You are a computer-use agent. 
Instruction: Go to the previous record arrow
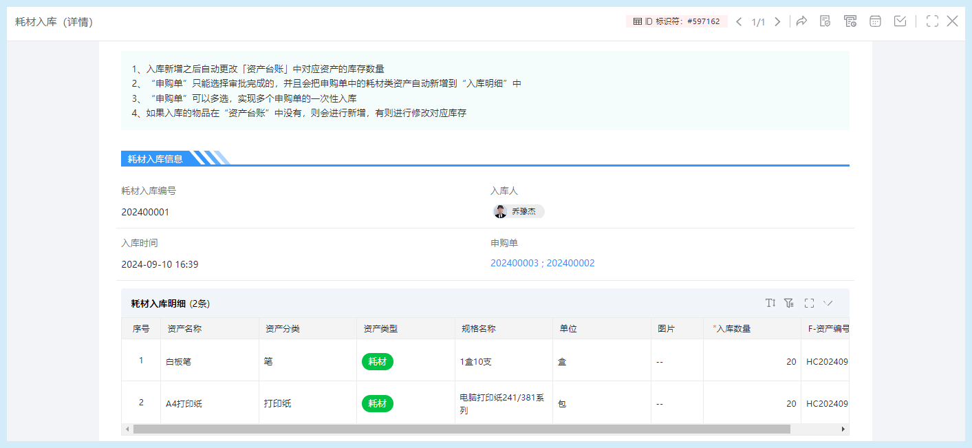[739, 21]
